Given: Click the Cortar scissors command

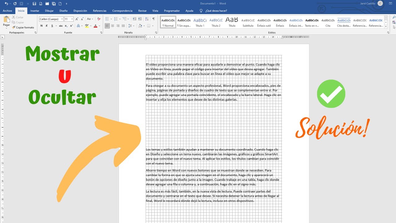Looking at the screenshot, I should [18, 17].
